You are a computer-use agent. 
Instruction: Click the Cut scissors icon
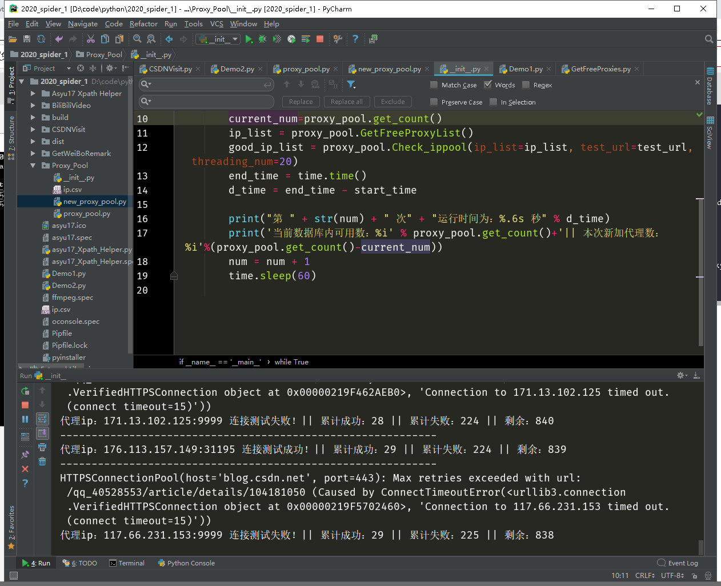[x=91, y=39]
